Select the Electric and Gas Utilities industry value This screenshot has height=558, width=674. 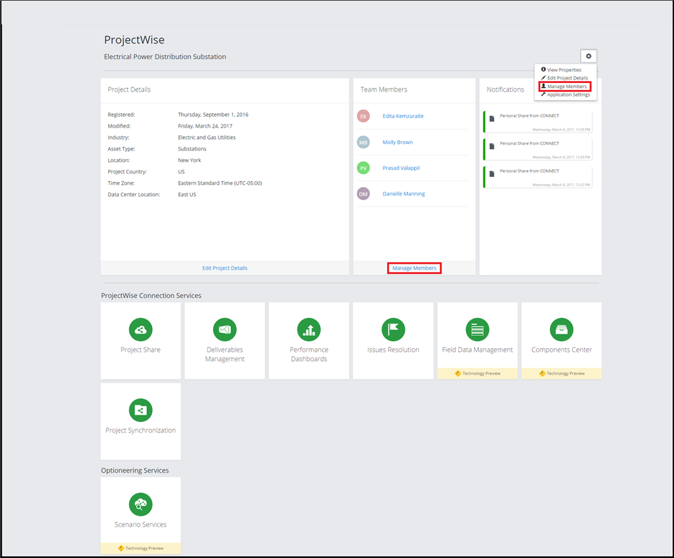click(207, 138)
